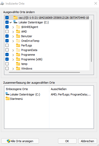Collapse the Lokaler Datenträger (C:) tree node

(x=11, y=22)
